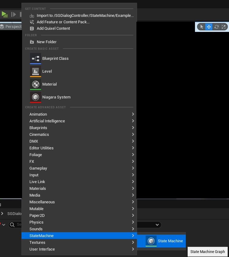Viewport: 229px width, 257px height.
Task: Choose Add Feature or Content Pack
Action: [x=79, y=22]
